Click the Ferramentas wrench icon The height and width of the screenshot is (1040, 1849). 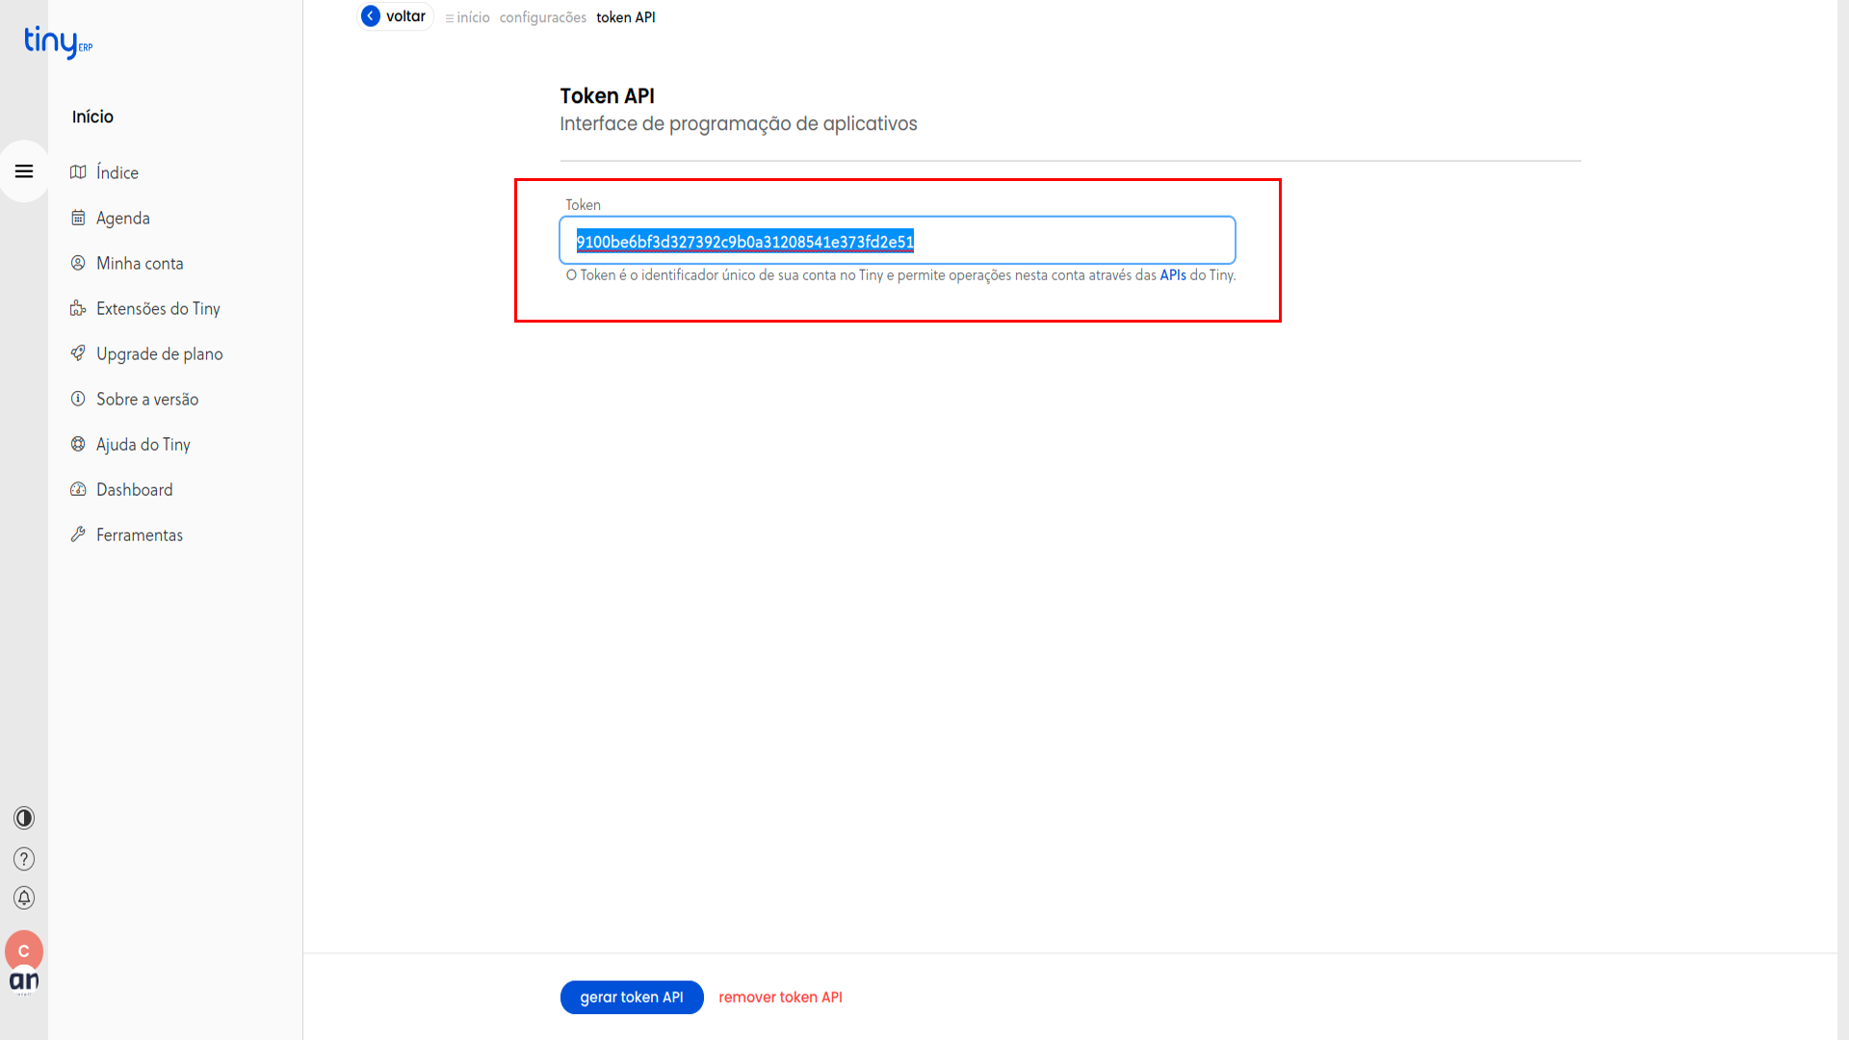(78, 534)
